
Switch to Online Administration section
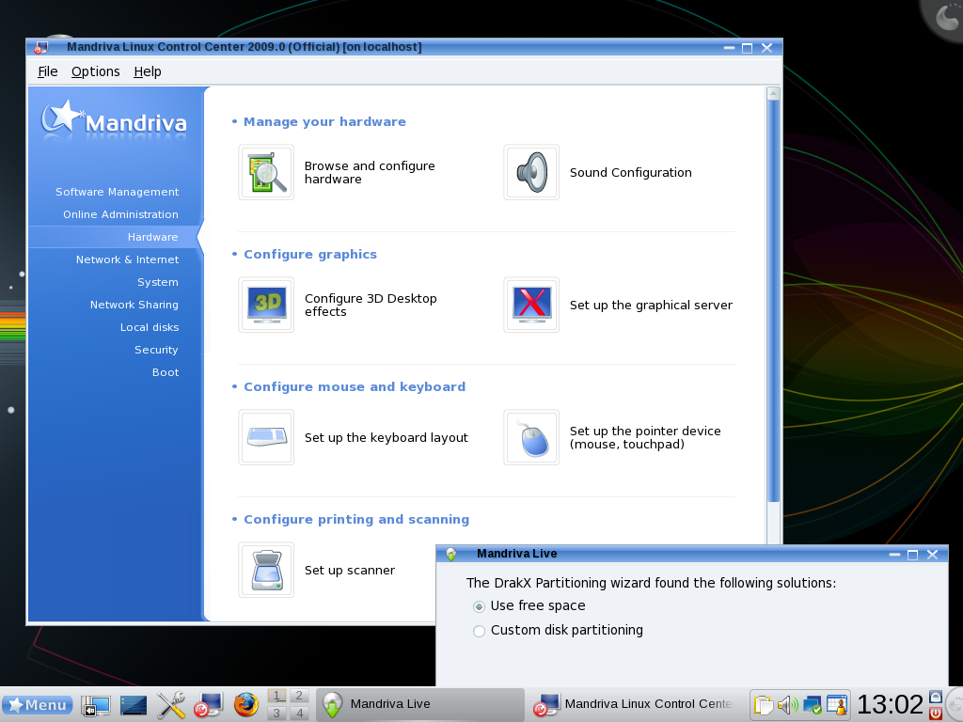[x=120, y=215]
